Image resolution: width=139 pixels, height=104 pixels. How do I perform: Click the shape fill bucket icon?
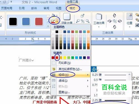[x=53, y=15]
